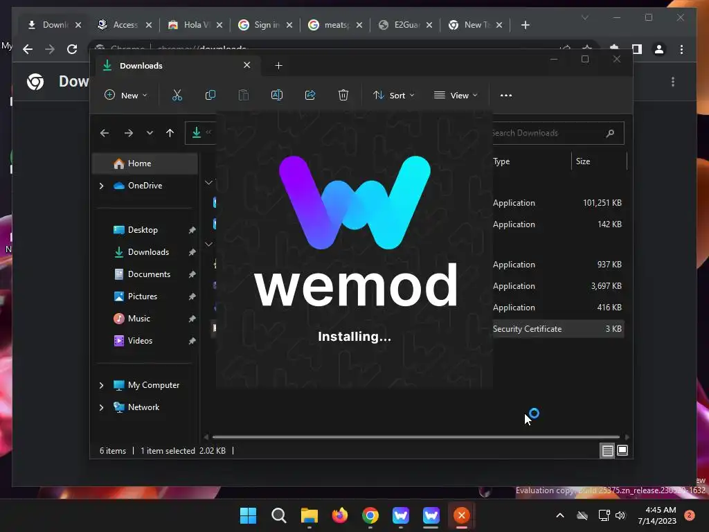Open recent locations chevron beside forward arrow
This screenshot has width=709, height=532.
[x=150, y=133]
